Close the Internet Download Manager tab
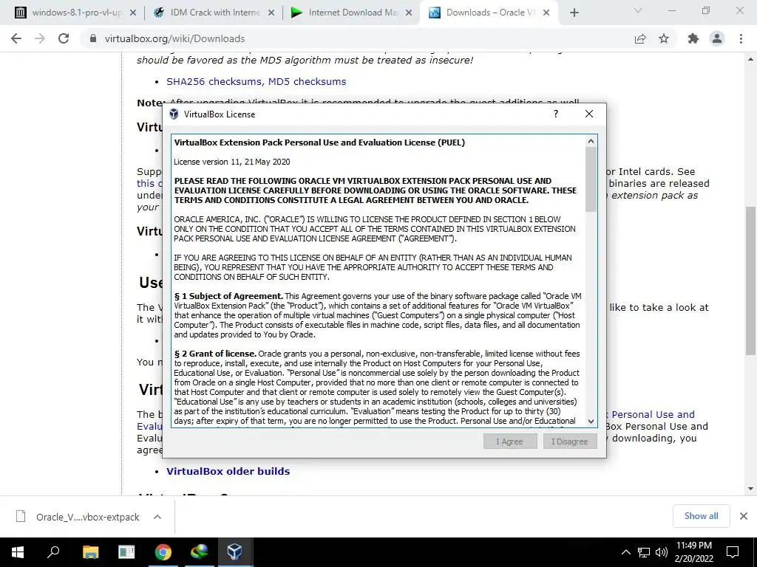This screenshot has height=567, width=757. tap(409, 13)
